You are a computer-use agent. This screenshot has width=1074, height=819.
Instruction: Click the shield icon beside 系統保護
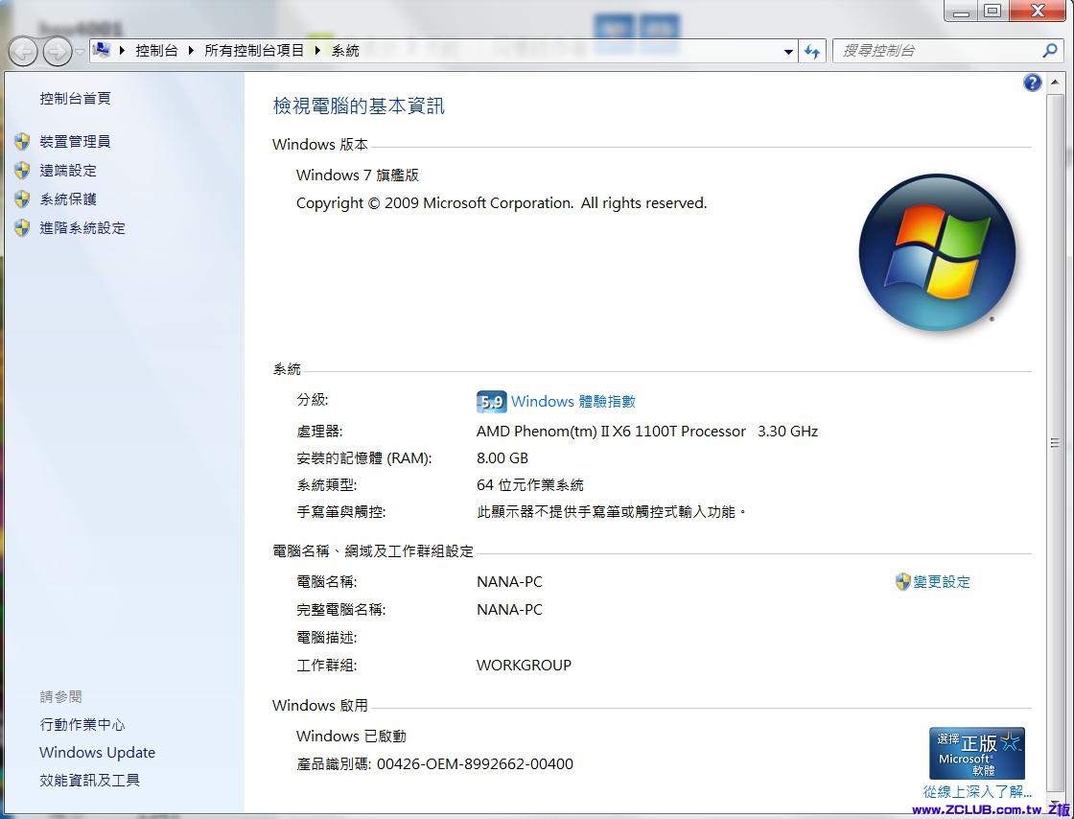click(x=22, y=199)
